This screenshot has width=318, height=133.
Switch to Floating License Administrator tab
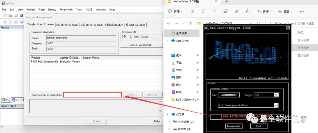pos(102,25)
